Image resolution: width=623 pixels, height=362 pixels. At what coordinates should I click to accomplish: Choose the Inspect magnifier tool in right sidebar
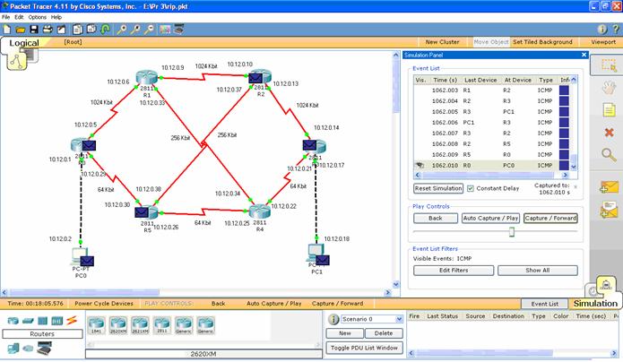tap(609, 155)
